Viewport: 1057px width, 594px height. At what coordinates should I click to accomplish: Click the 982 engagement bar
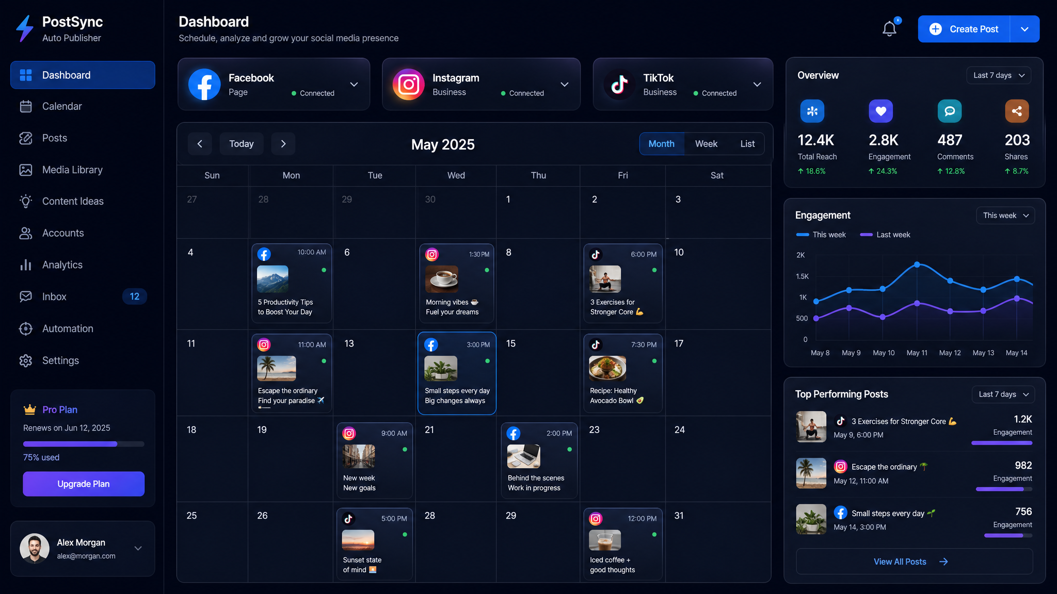pyautogui.click(x=1004, y=489)
